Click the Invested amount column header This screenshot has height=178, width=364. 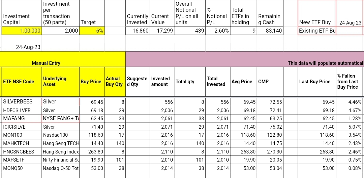(x=162, y=82)
